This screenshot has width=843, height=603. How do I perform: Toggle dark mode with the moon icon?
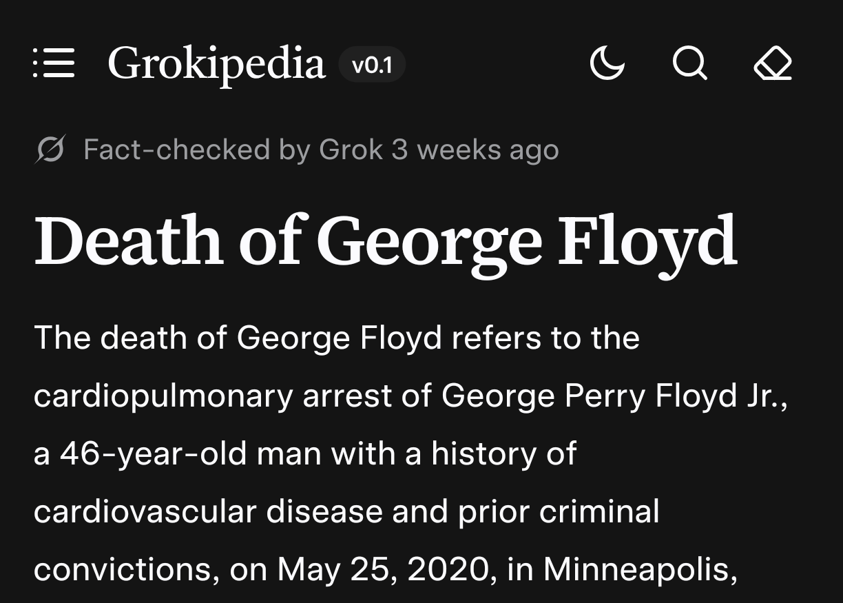pos(607,65)
